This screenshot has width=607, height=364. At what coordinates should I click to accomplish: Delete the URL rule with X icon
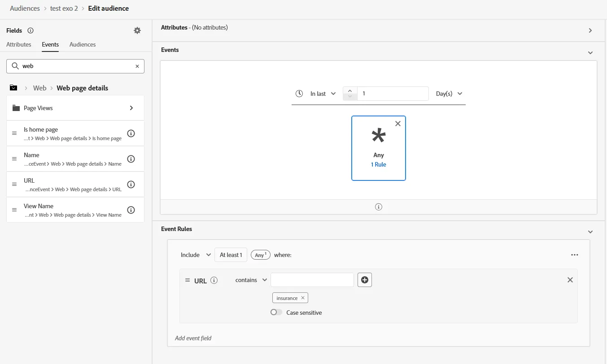click(x=570, y=280)
